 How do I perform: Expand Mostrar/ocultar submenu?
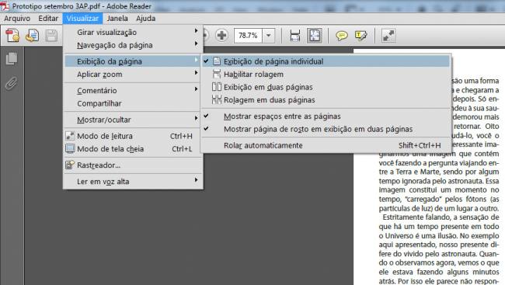click(133, 120)
